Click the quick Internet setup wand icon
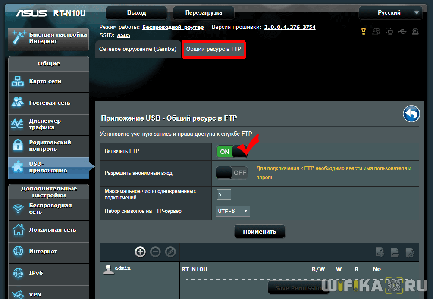Screen dimensions: 433x299 [x=19, y=38]
